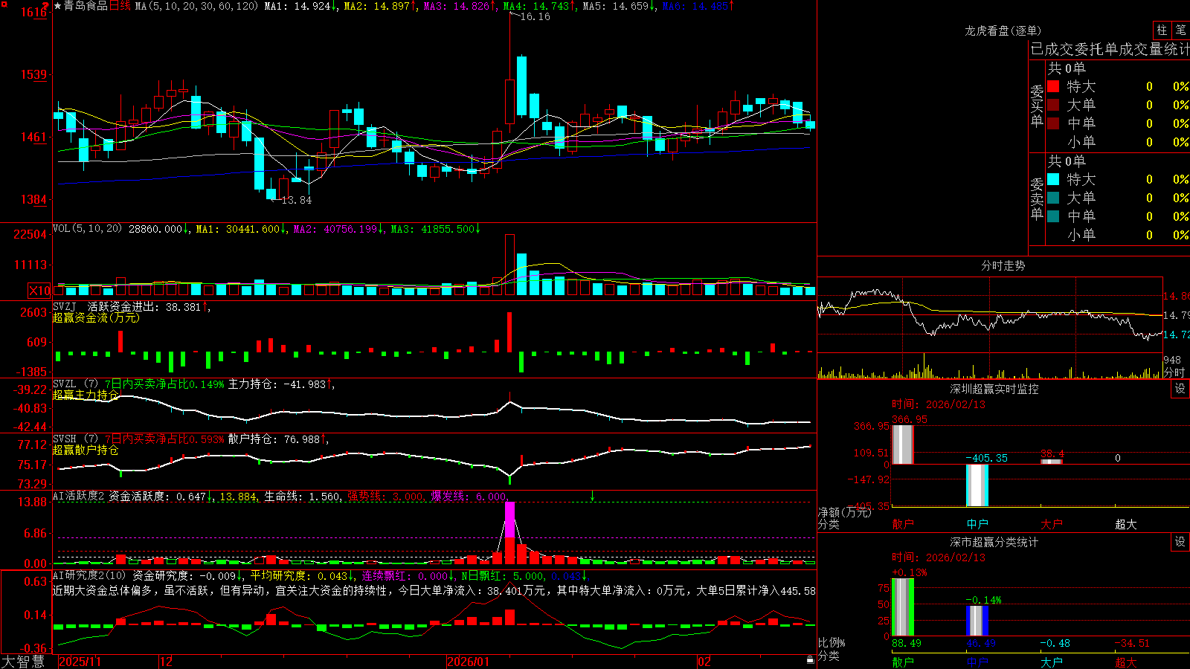Click the MA(5,10,20,30,60,120) indicator label

coord(196,6)
